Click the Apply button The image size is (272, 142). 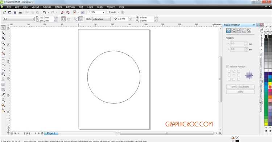pyautogui.click(x=240, y=92)
